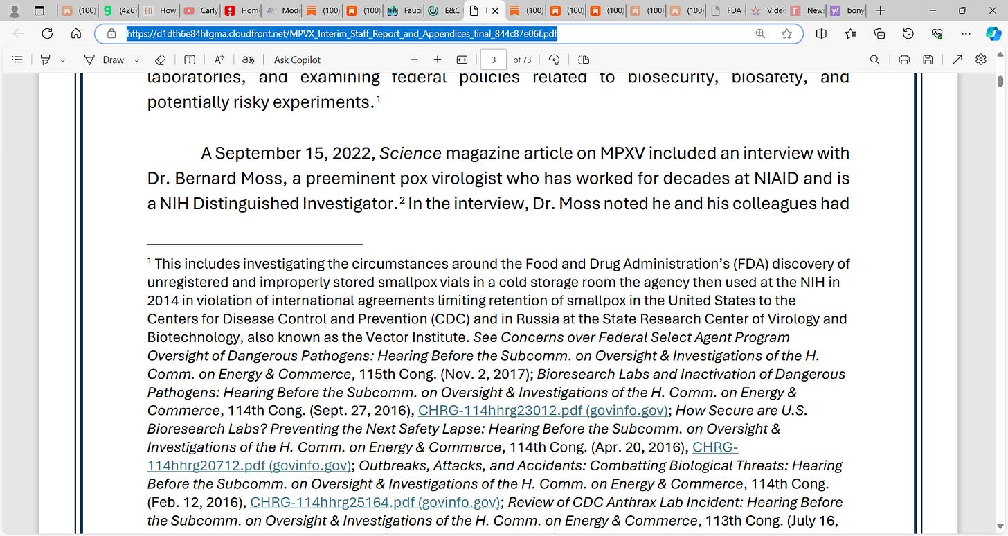Print the PDF document
Image resolution: width=1008 pixels, height=536 pixels.
coord(903,60)
